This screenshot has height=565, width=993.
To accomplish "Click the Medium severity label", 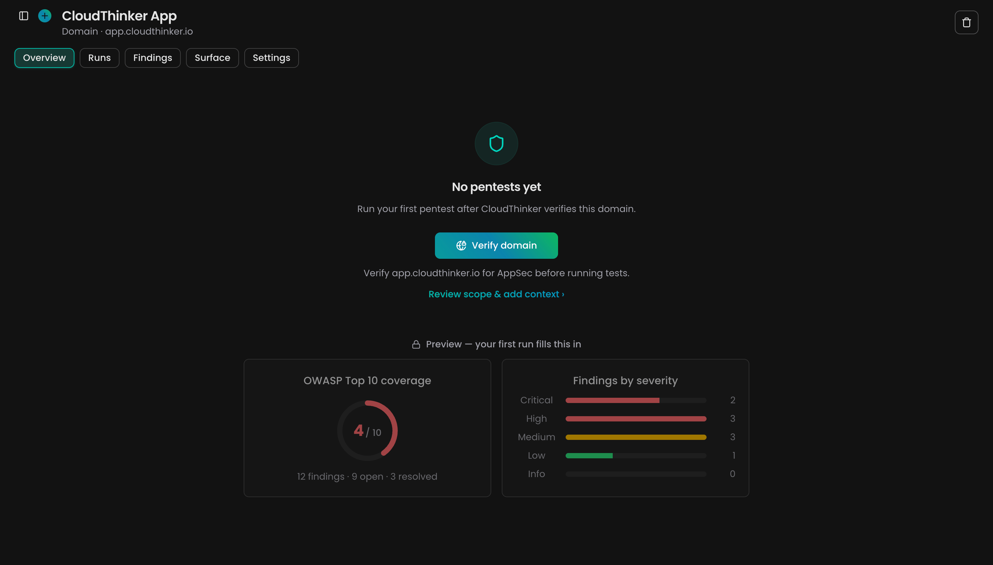I will [x=536, y=437].
